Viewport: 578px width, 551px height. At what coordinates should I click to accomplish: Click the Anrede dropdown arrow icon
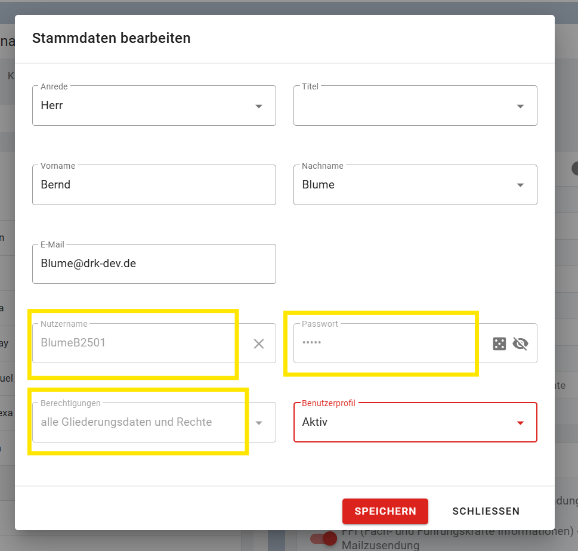click(x=259, y=106)
